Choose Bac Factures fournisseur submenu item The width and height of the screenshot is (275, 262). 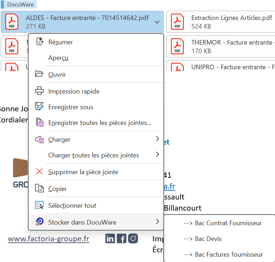220,254
